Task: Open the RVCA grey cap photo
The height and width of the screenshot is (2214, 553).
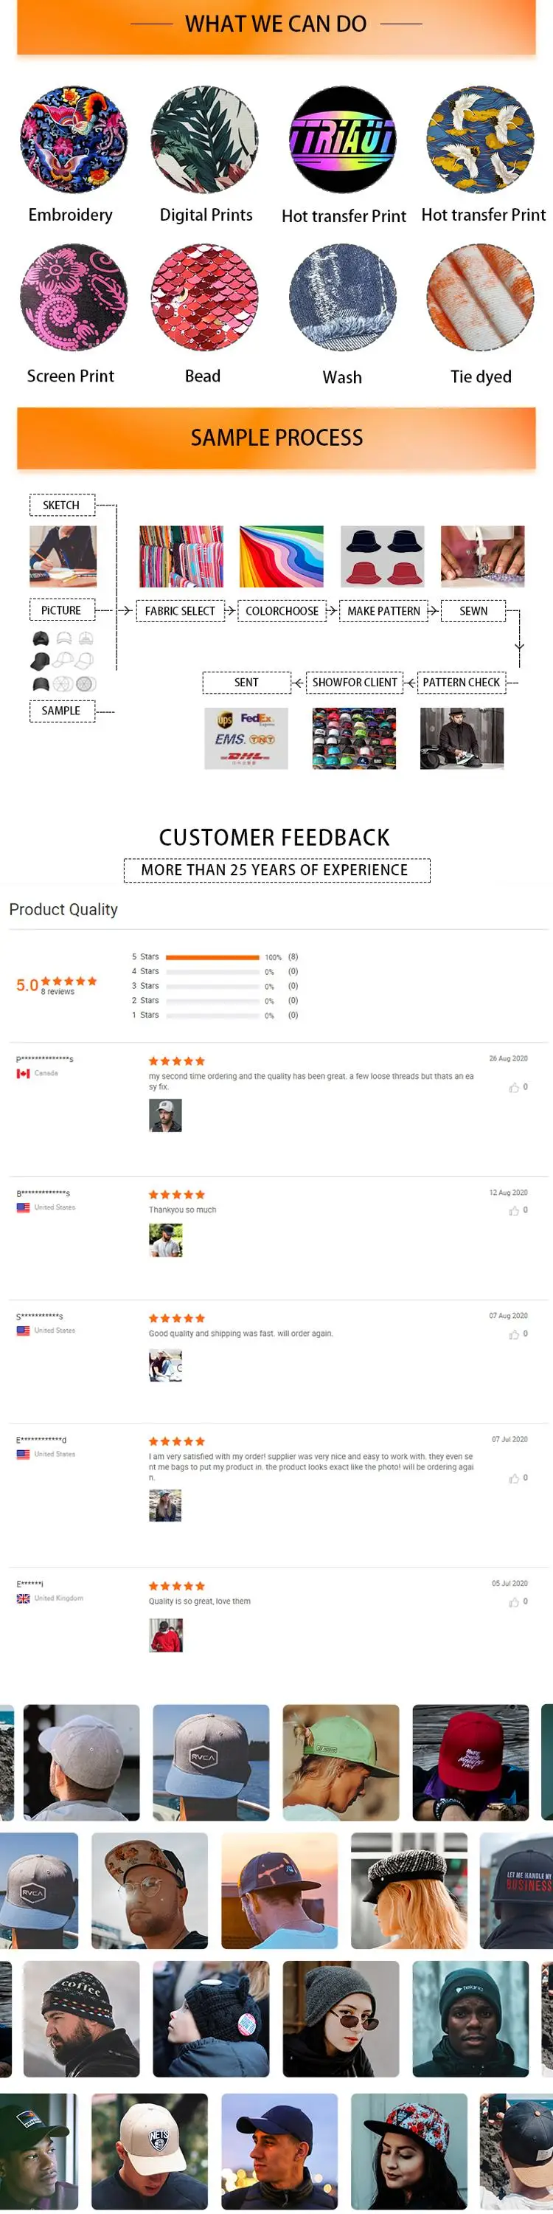Action: pos(210,1761)
